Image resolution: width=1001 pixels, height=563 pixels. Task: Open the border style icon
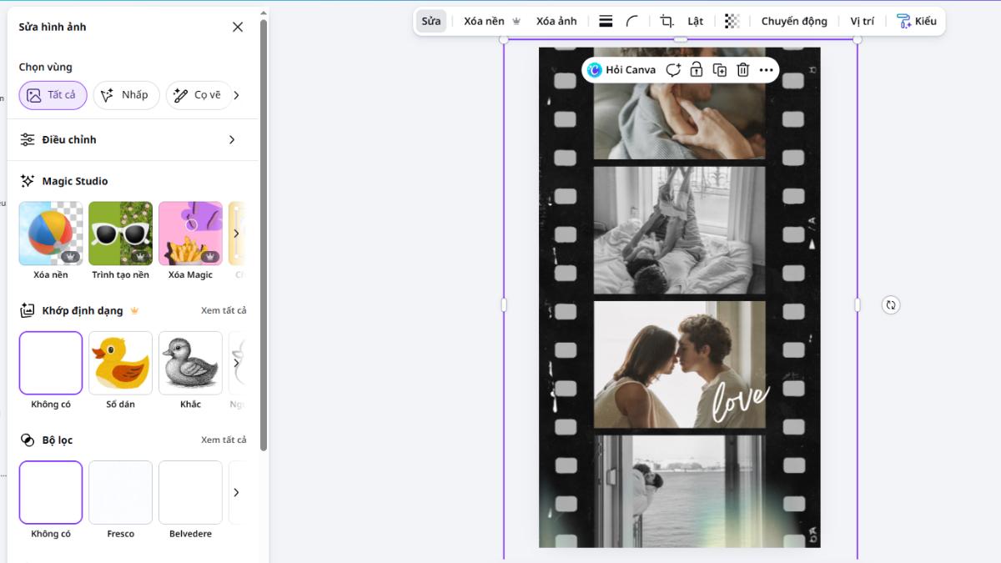tap(606, 22)
